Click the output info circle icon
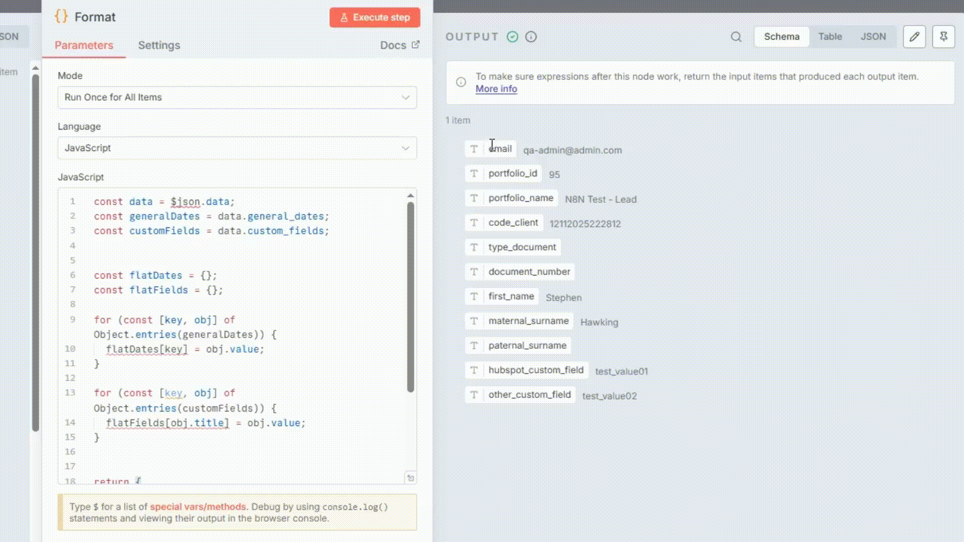964x542 pixels. pyautogui.click(x=531, y=37)
